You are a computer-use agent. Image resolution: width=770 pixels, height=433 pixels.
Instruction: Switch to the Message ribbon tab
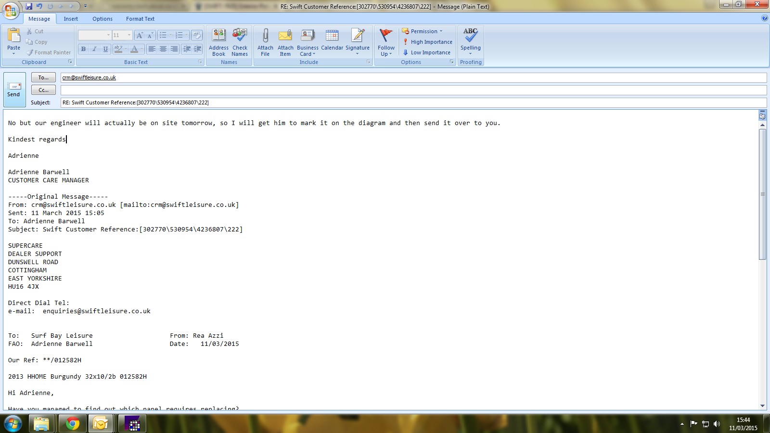(39, 19)
